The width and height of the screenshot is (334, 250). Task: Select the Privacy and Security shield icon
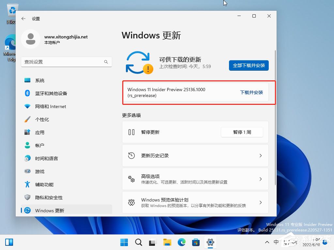[27, 198]
